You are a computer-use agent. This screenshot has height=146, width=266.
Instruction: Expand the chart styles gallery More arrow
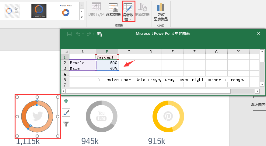coord(82,17)
